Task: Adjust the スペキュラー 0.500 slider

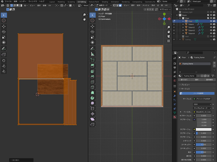Action: pyautogui.click(x=203, y=144)
